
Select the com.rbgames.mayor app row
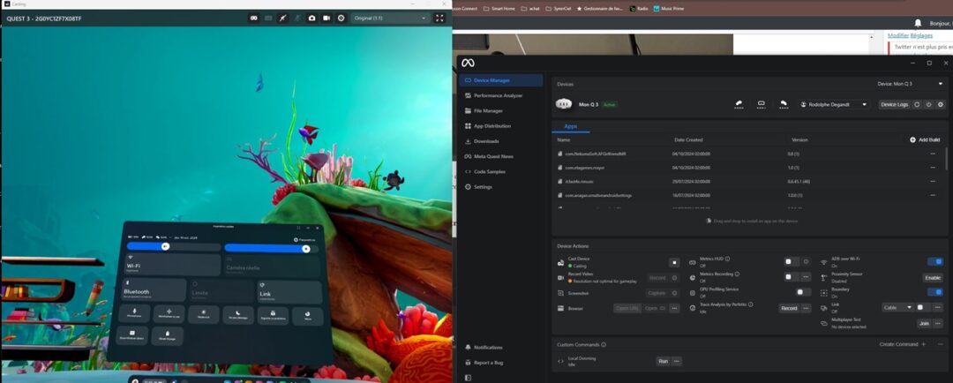(747, 167)
